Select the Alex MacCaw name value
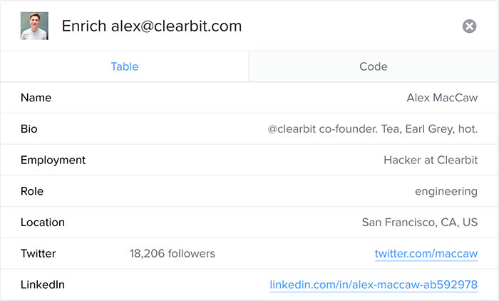 pyautogui.click(x=442, y=98)
